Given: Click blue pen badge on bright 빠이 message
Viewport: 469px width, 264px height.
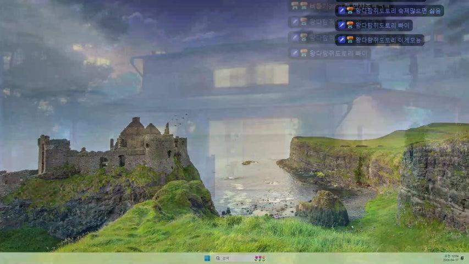Looking at the screenshot, I should pyautogui.click(x=341, y=25).
